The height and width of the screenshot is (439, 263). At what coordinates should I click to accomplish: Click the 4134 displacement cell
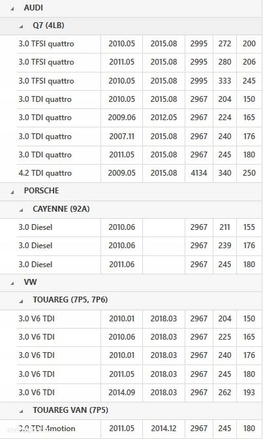199,173
